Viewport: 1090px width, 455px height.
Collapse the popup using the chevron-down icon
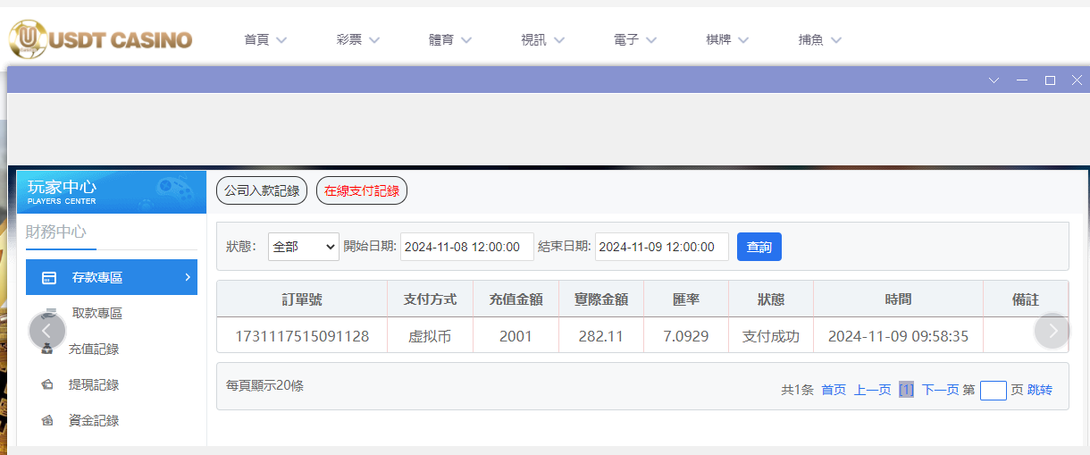[x=994, y=80]
